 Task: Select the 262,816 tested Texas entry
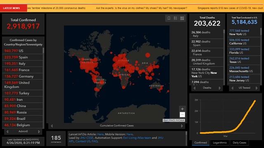pyautogui.click(x=244, y=60)
